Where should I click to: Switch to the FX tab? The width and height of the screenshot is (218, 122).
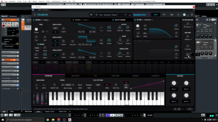[x=164, y=15]
